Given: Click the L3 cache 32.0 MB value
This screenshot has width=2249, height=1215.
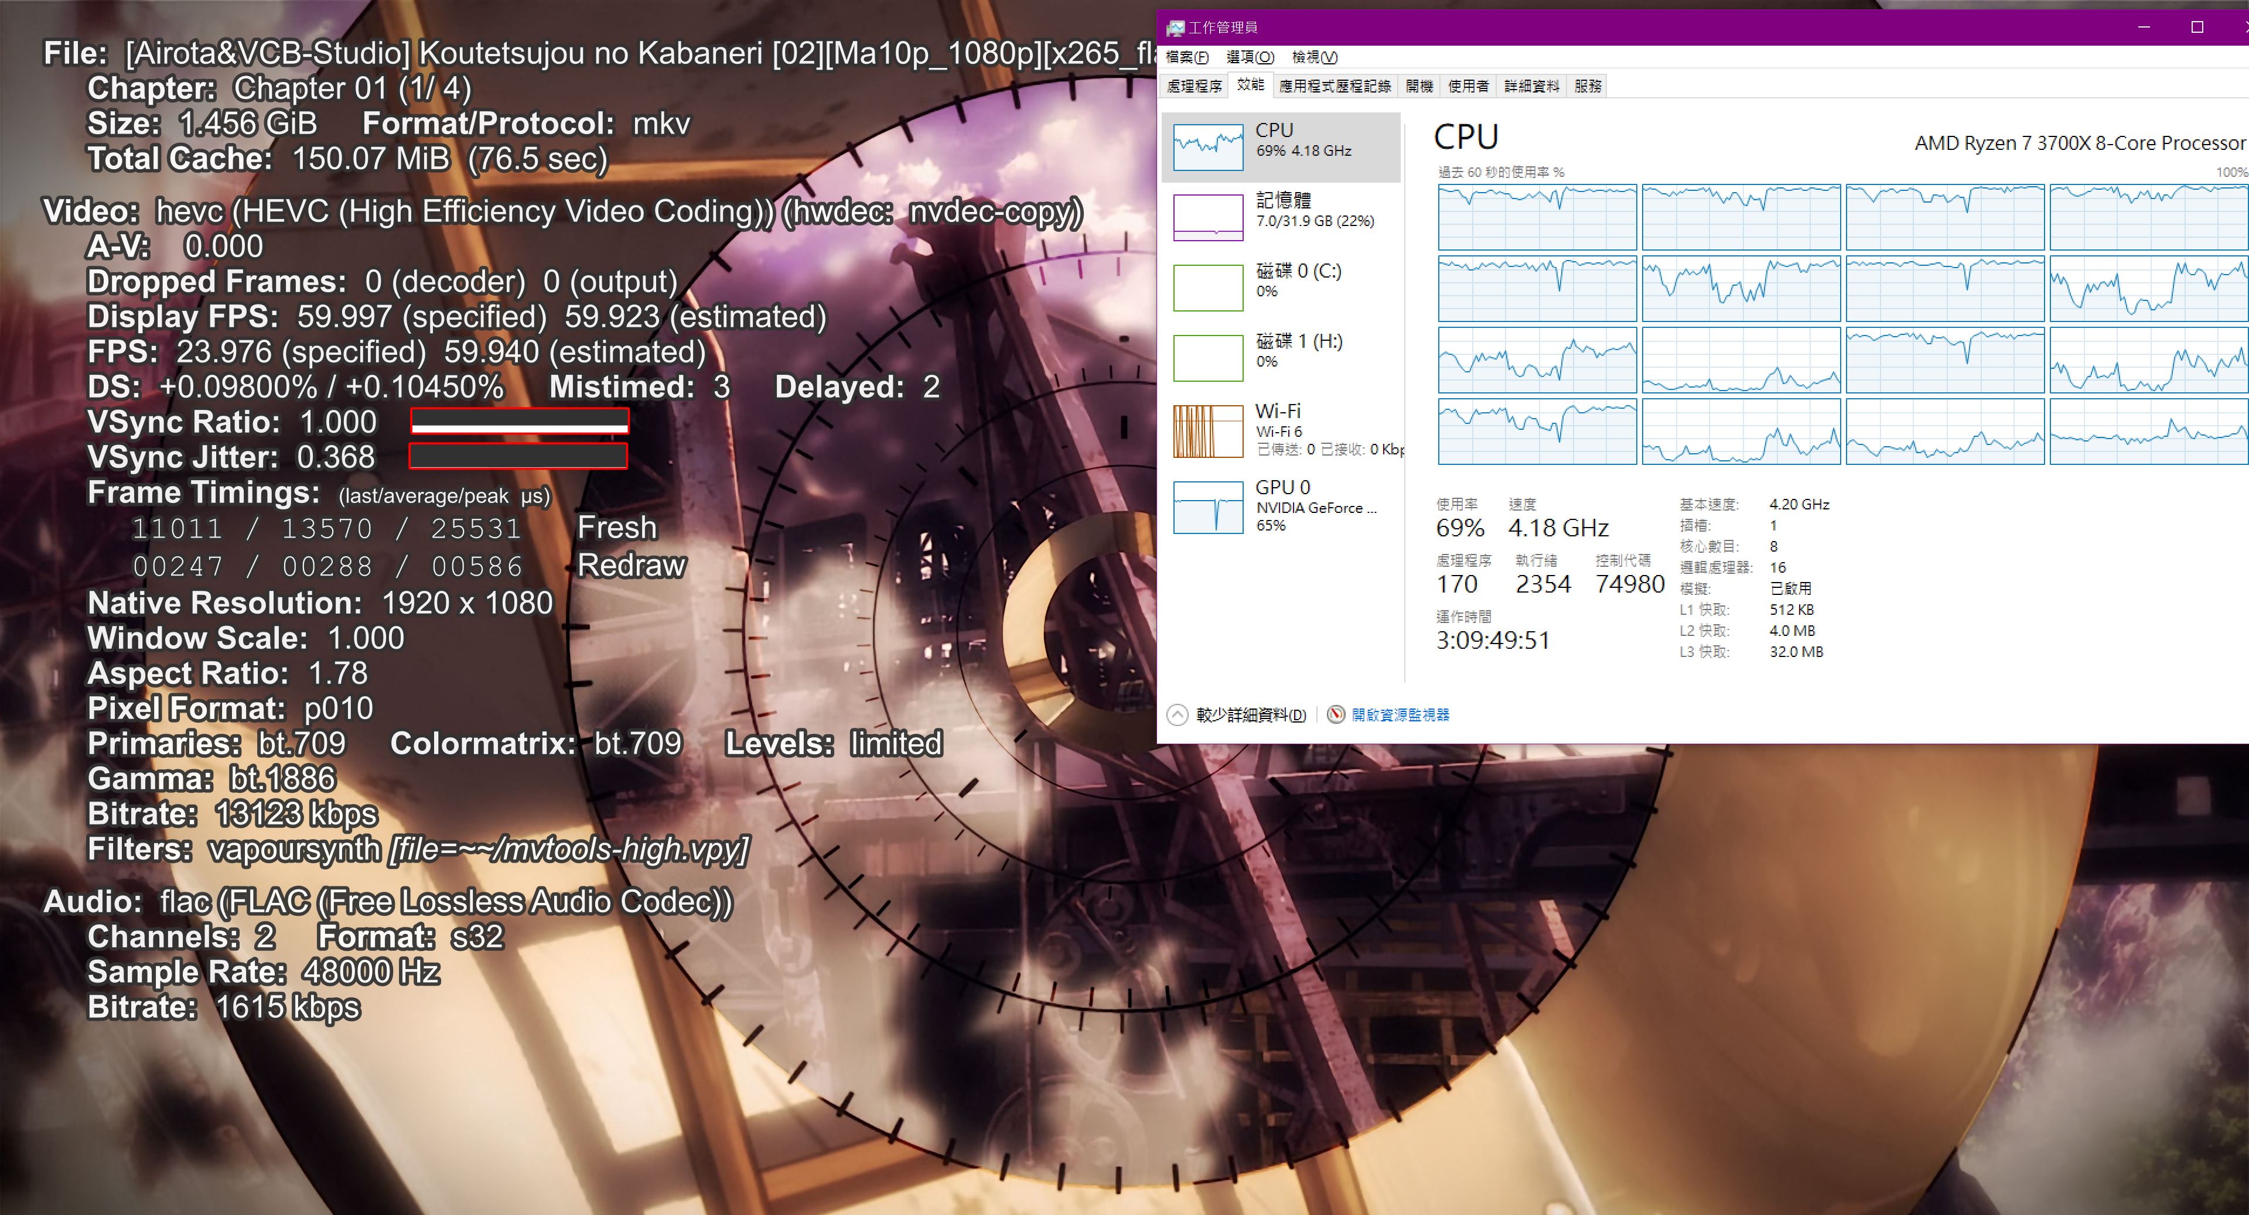Looking at the screenshot, I should (1796, 652).
